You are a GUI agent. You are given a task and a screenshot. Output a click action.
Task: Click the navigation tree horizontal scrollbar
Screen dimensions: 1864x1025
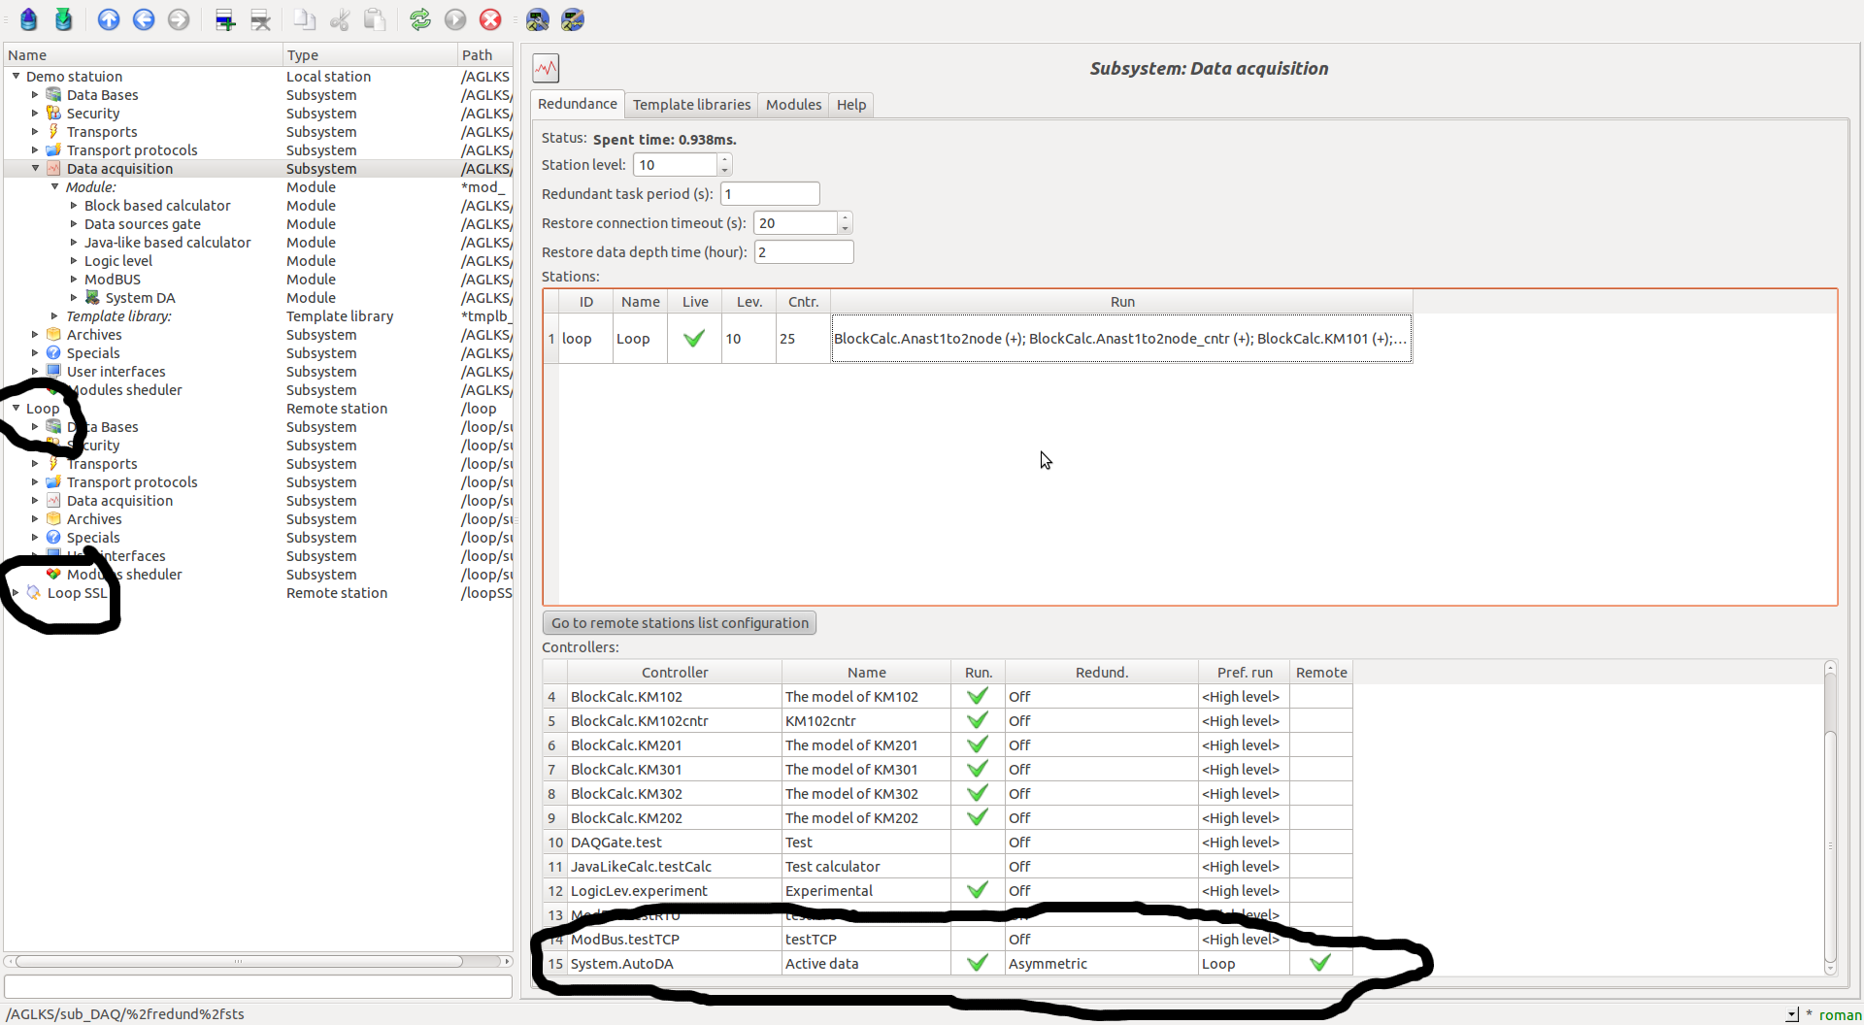coord(239,962)
